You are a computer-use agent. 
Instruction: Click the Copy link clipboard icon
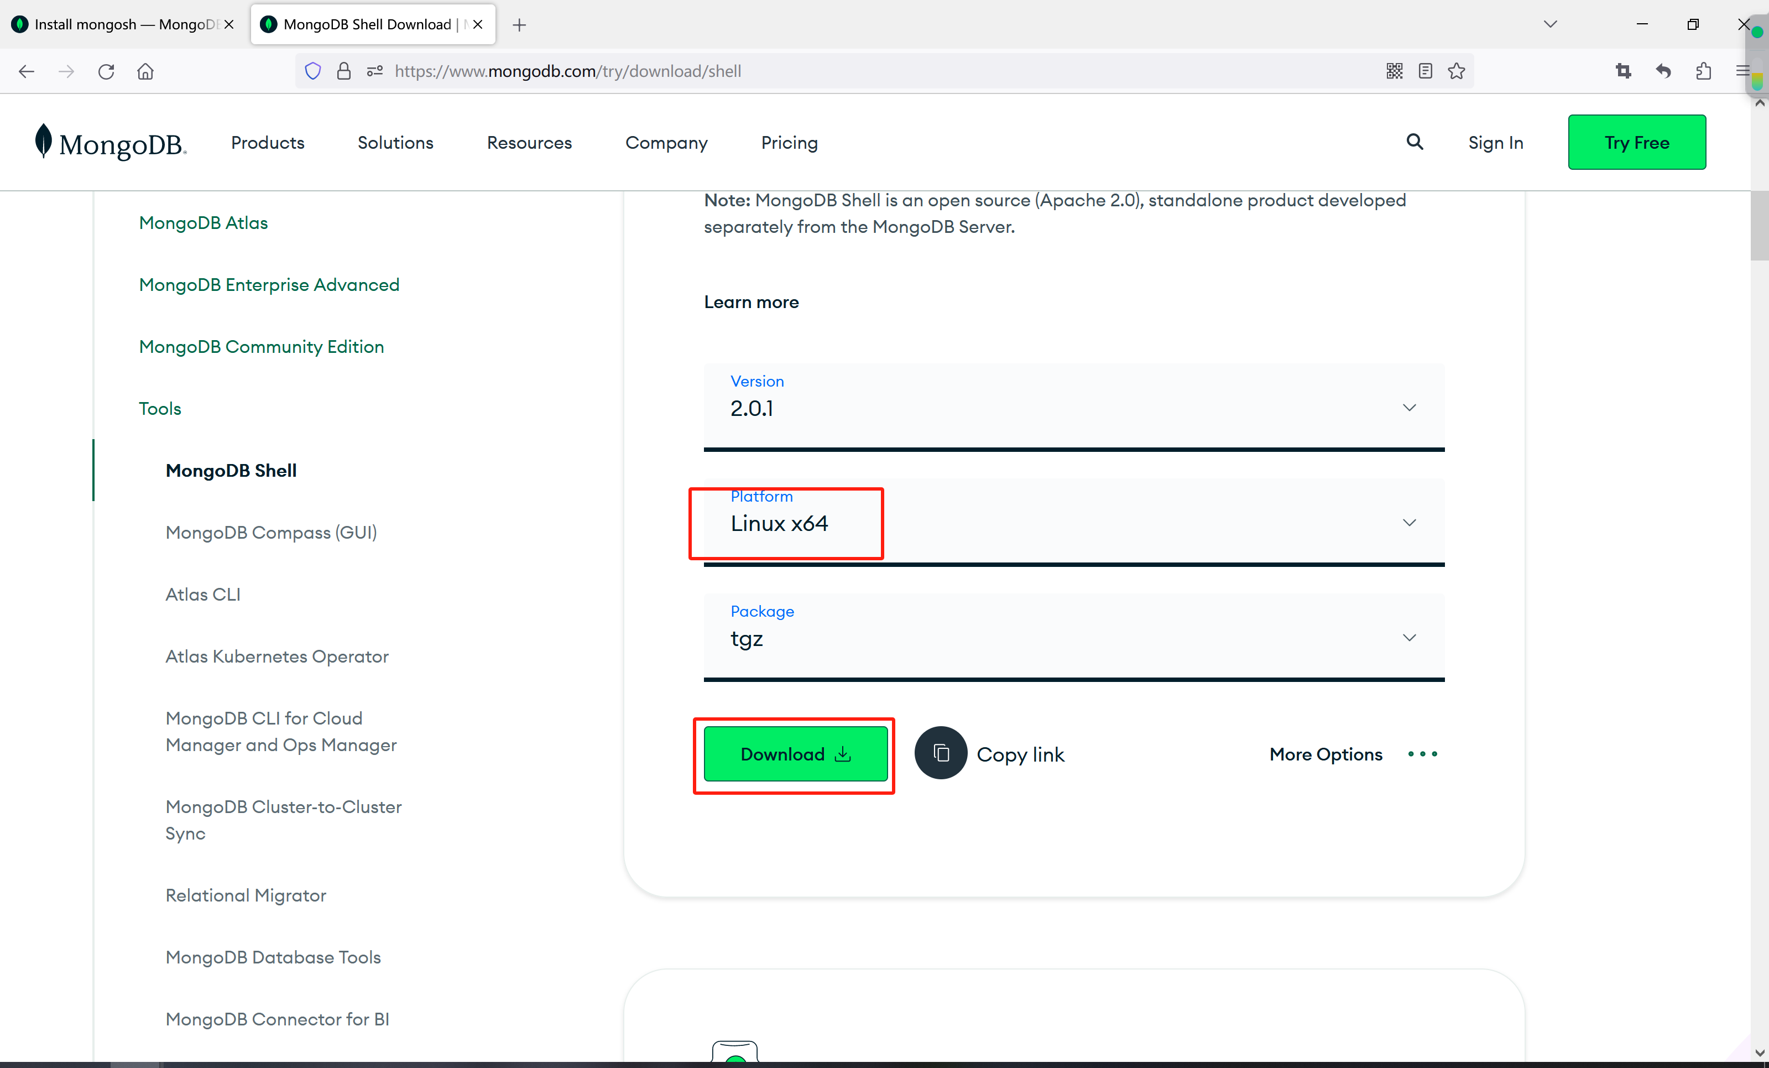pyautogui.click(x=941, y=753)
